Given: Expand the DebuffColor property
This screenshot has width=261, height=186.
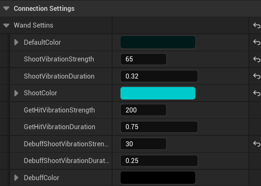Looking at the screenshot, I should [x=16, y=178].
